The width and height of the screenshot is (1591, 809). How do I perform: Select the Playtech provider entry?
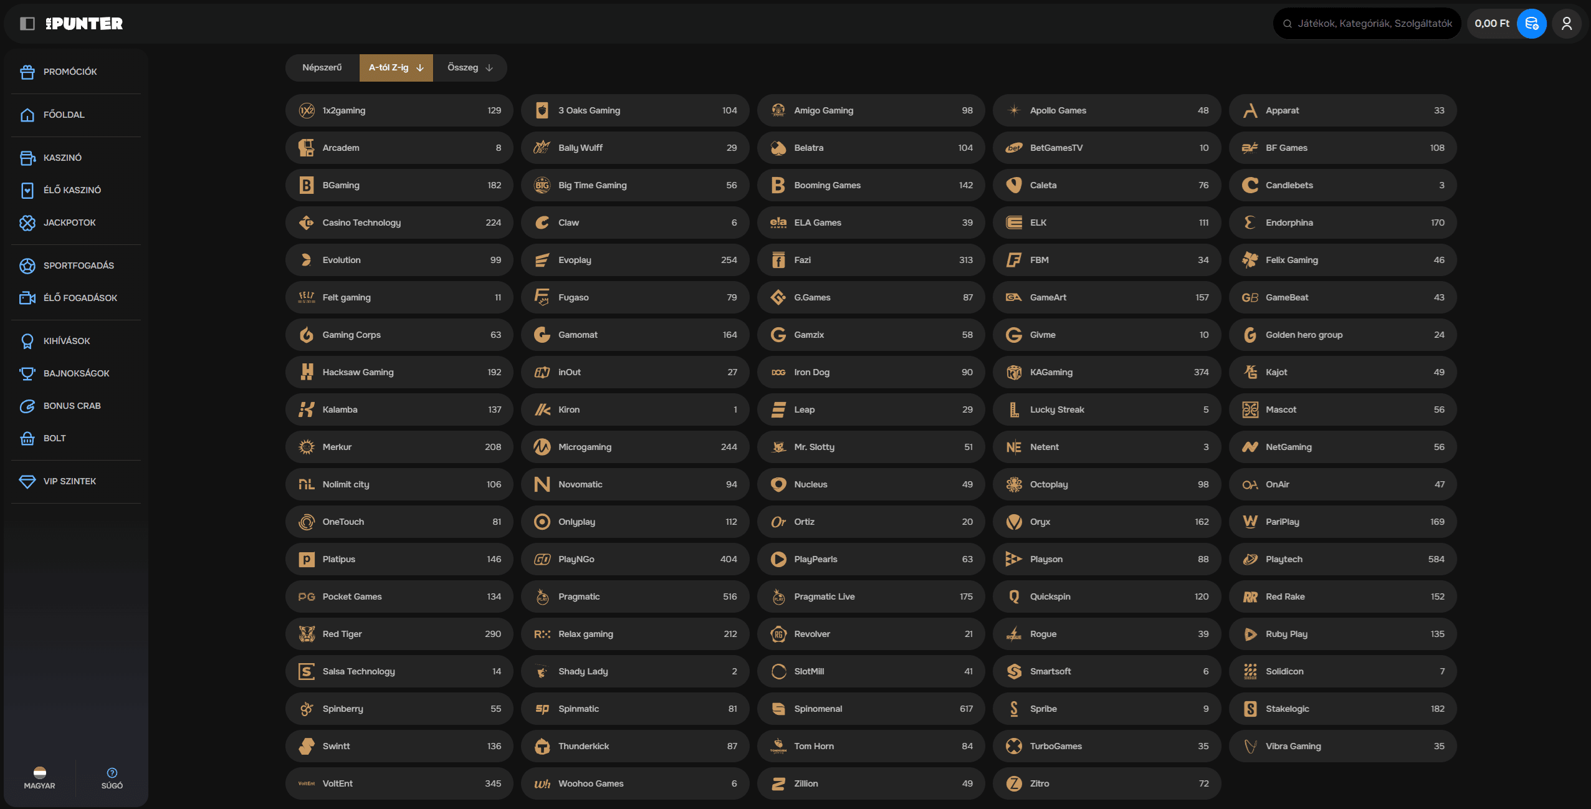1342,559
